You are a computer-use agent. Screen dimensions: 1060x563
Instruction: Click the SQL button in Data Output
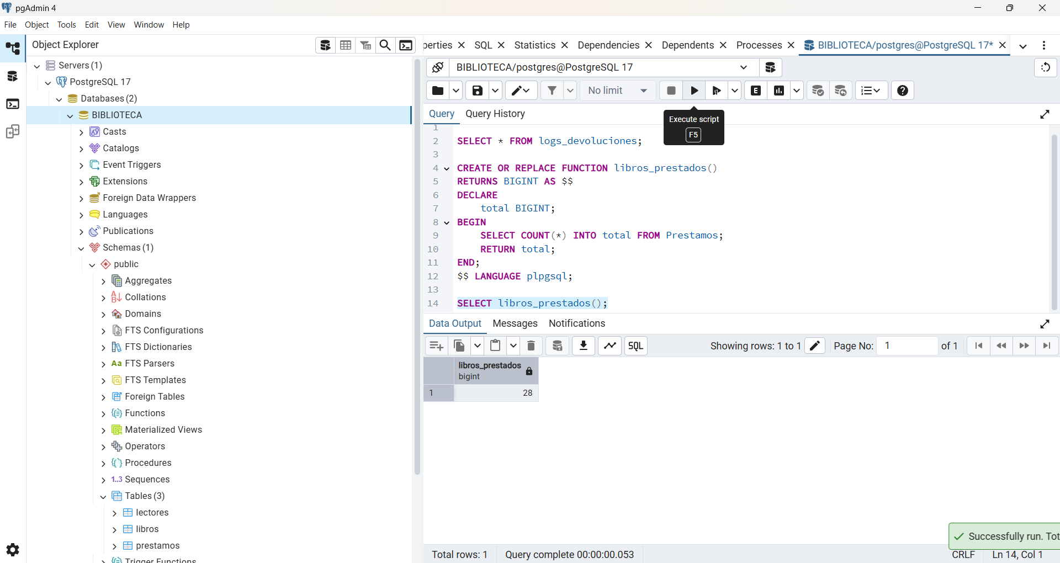[636, 346]
